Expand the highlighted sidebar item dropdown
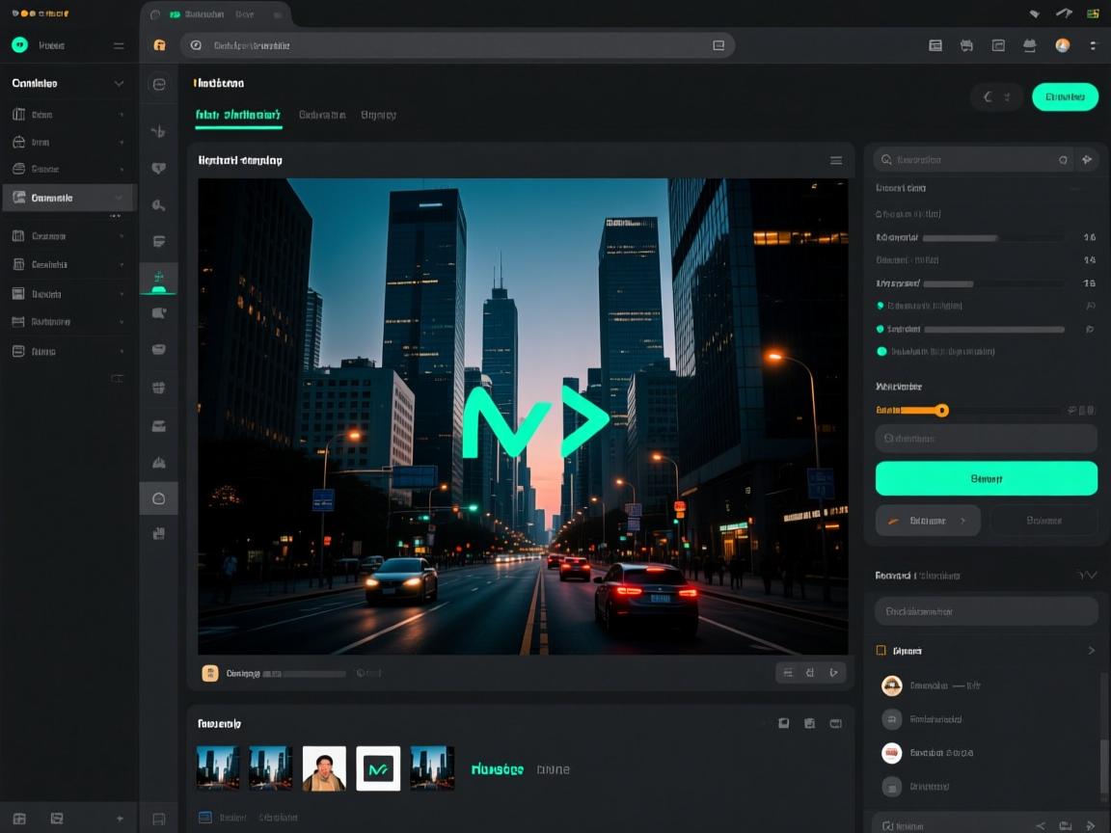This screenshot has width=1111, height=833. [x=119, y=198]
